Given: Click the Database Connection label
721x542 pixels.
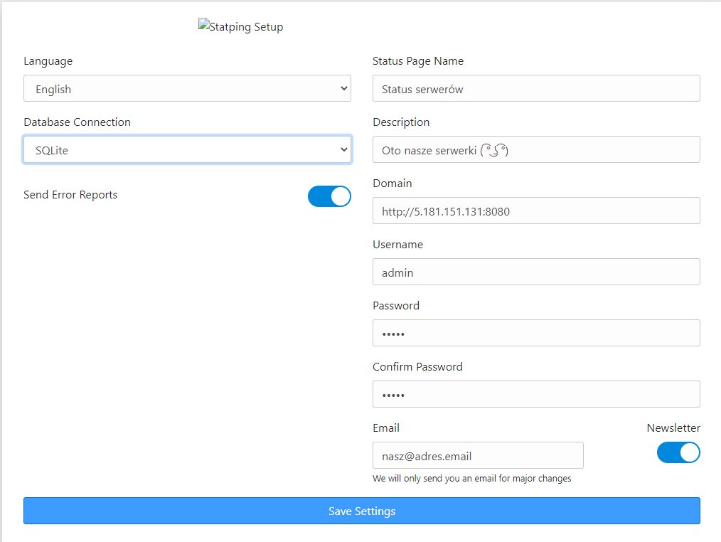Looking at the screenshot, I should point(77,122).
